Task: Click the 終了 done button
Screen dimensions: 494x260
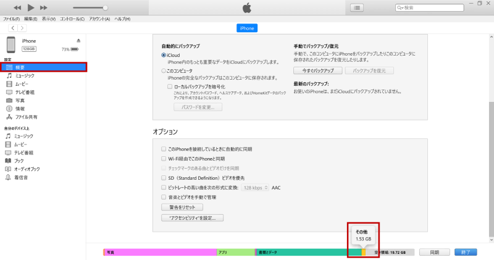Action: coord(466,252)
